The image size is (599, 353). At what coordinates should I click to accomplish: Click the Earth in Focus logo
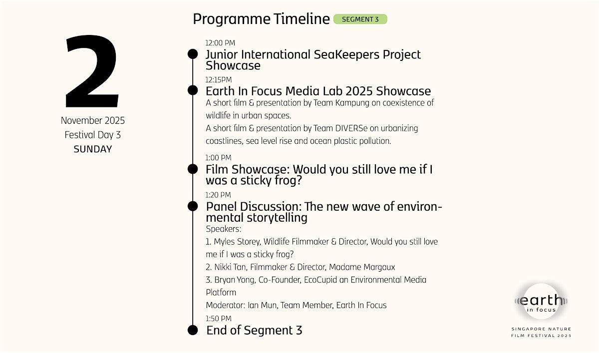click(541, 302)
